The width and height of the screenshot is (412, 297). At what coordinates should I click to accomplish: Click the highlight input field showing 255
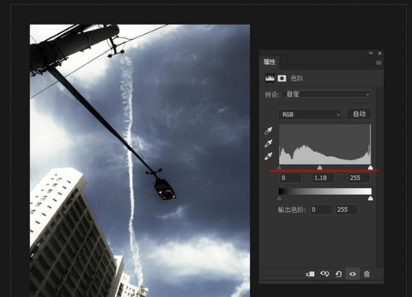pos(359,178)
